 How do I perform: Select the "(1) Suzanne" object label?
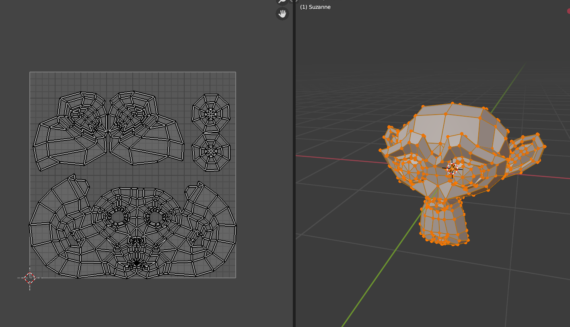[x=315, y=7]
